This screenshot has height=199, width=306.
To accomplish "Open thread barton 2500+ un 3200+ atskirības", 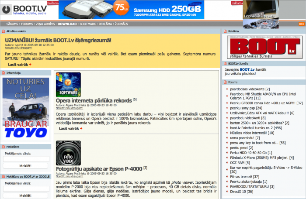I will point(260,123).
